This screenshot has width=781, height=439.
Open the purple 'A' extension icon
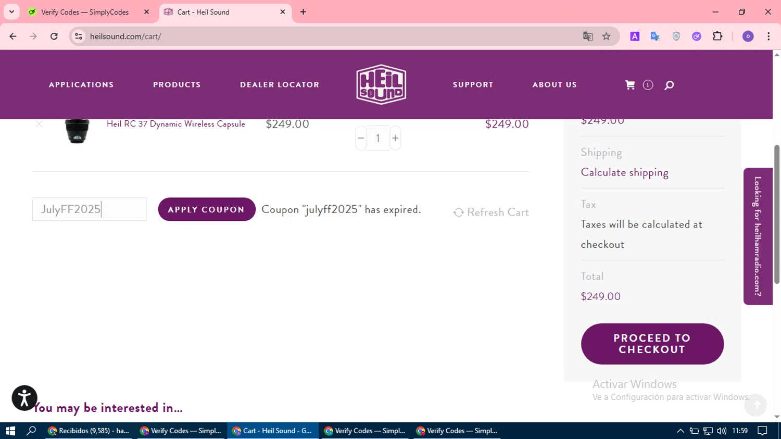tap(635, 36)
